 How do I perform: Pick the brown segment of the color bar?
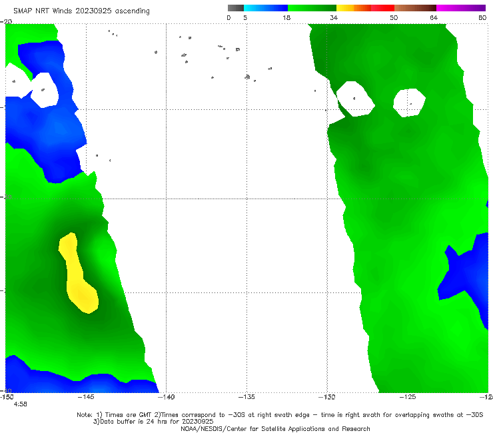click(415, 8)
